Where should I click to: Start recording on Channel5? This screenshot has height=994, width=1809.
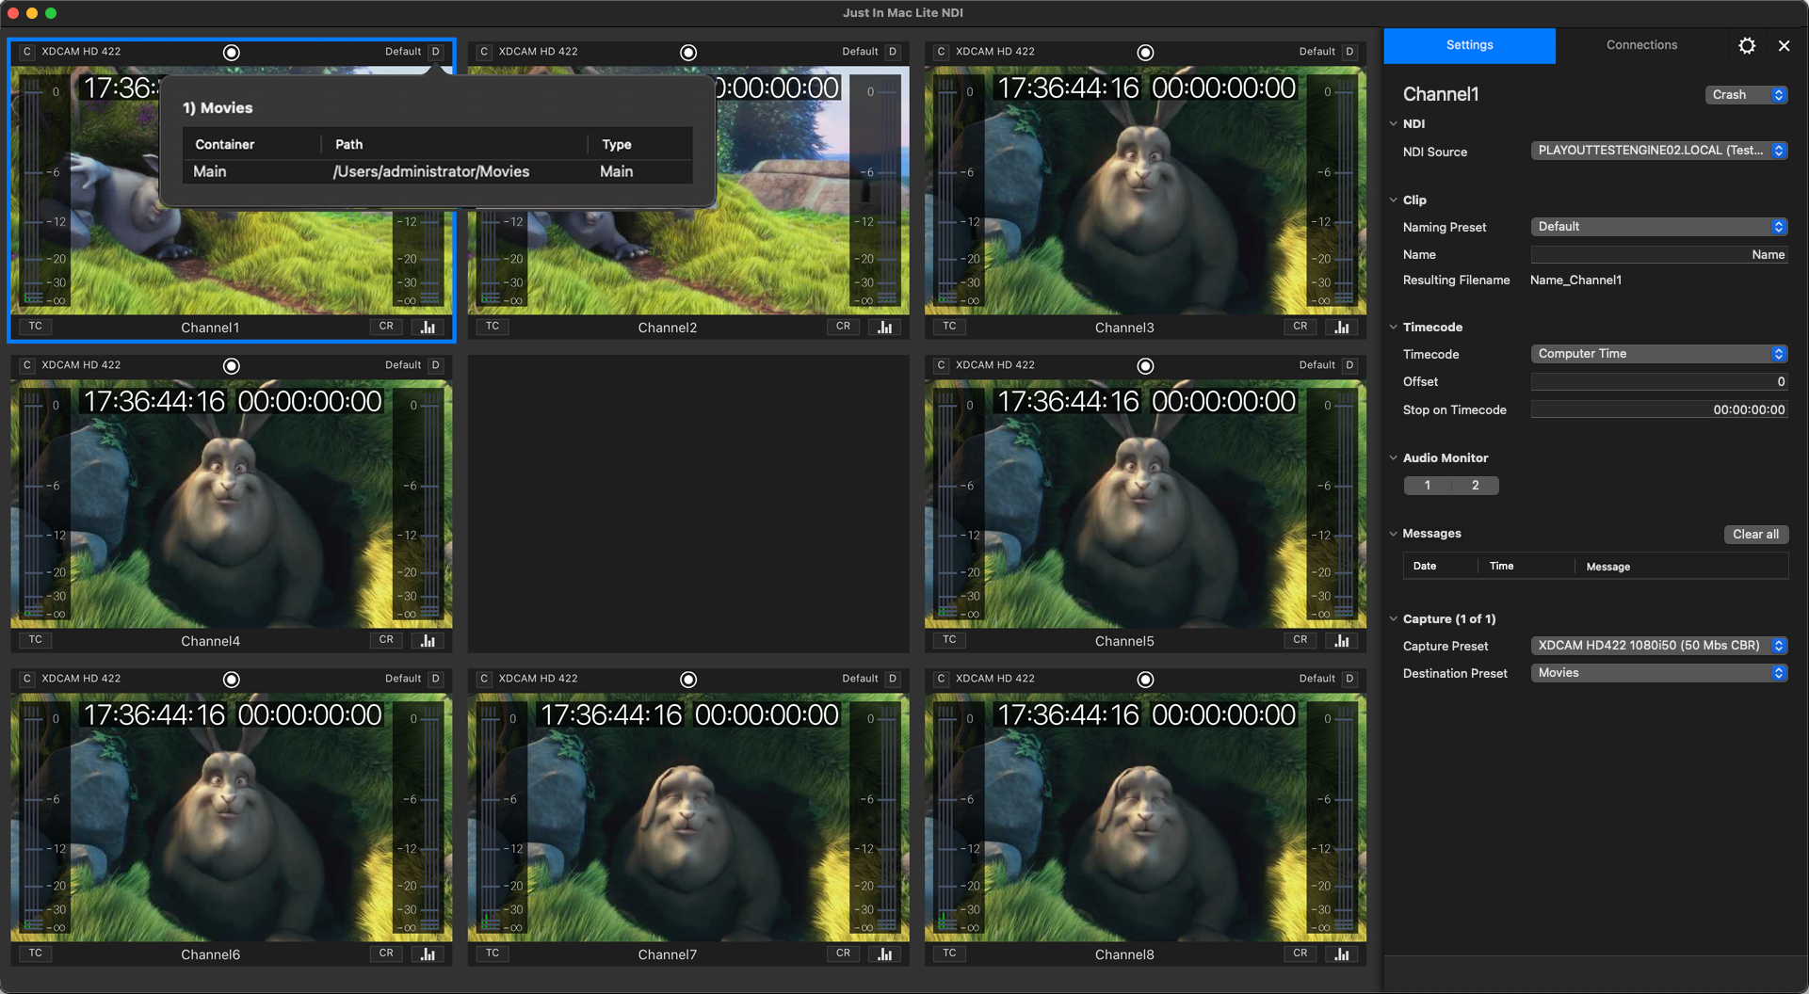tap(1145, 366)
